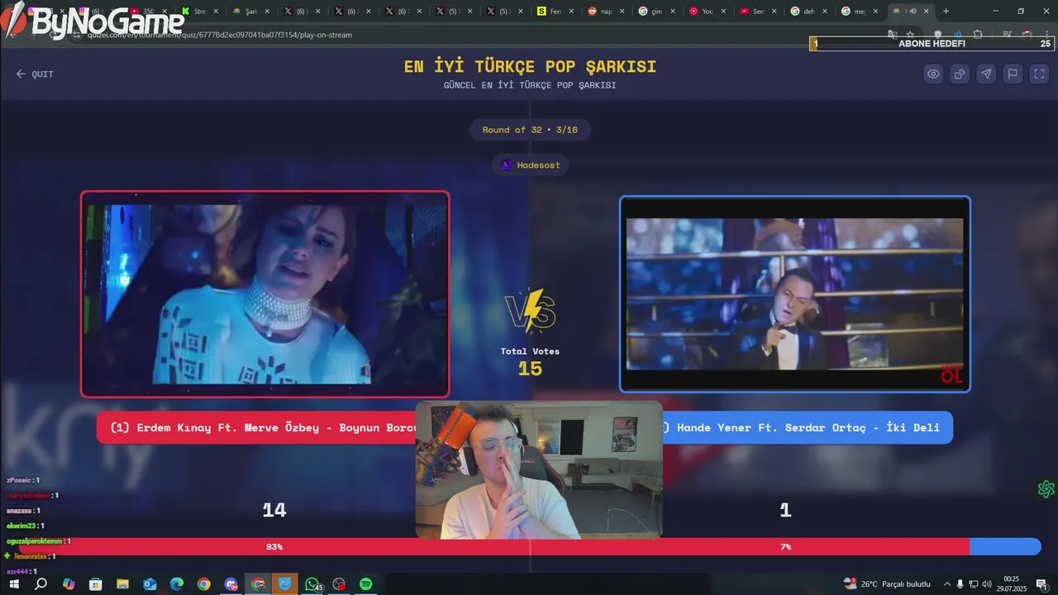The image size is (1058, 595).
Task: Close the 'deh' browser tab
Action: [825, 12]
